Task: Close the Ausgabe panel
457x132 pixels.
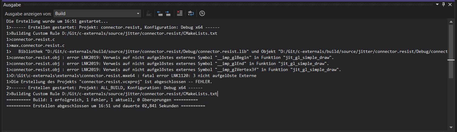Action: coord(450,5)
